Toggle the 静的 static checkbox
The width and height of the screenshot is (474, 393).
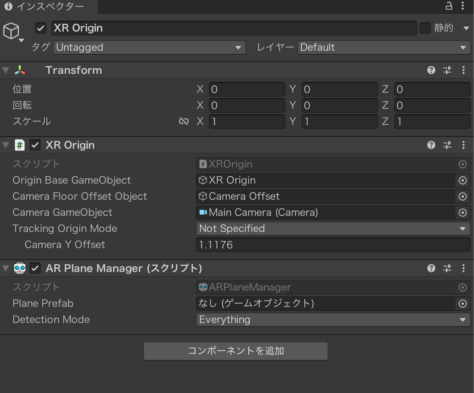[425, 29]
